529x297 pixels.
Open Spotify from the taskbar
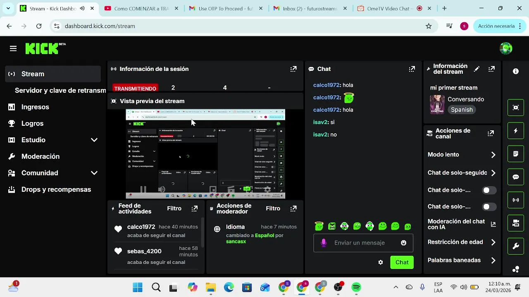click(x=356, y=287)
